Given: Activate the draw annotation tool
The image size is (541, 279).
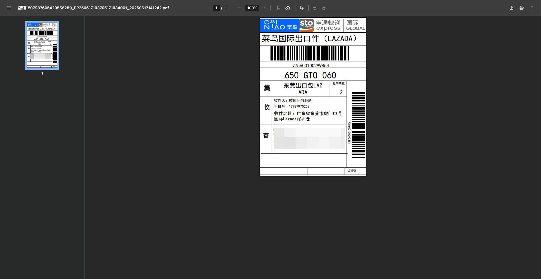Looking at the screenshot, I should tap(302, 8).
